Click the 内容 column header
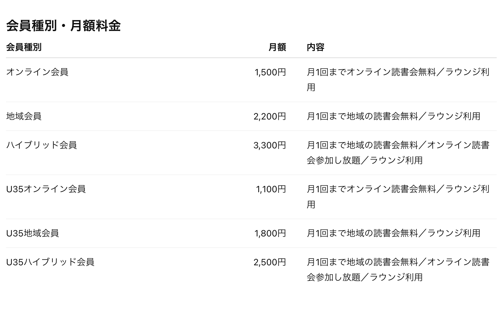The image size is (499, 312). coord(315,47)
